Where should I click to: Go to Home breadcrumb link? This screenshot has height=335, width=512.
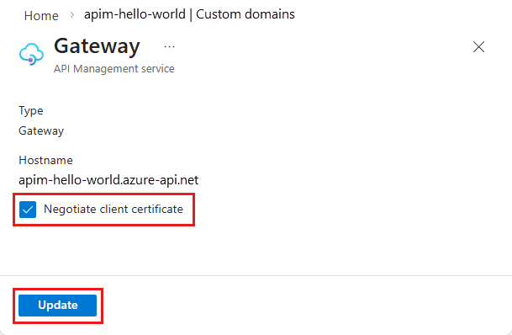41,16
